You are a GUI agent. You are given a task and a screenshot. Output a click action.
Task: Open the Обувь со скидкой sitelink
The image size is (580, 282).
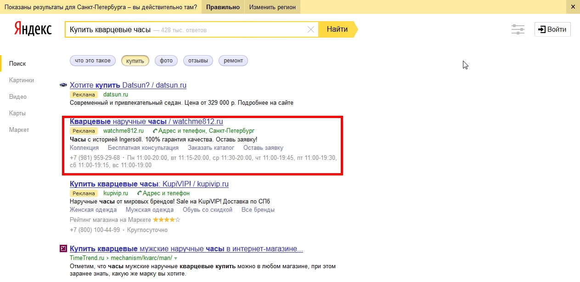point(208,210)
